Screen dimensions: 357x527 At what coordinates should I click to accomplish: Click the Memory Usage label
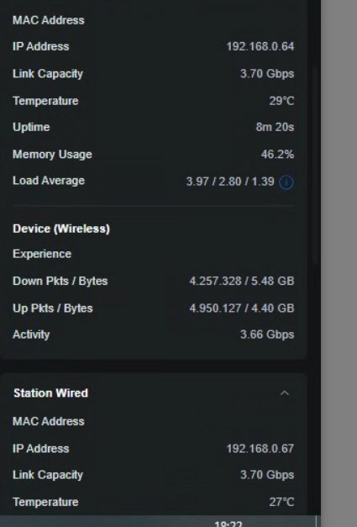[52, 155]
